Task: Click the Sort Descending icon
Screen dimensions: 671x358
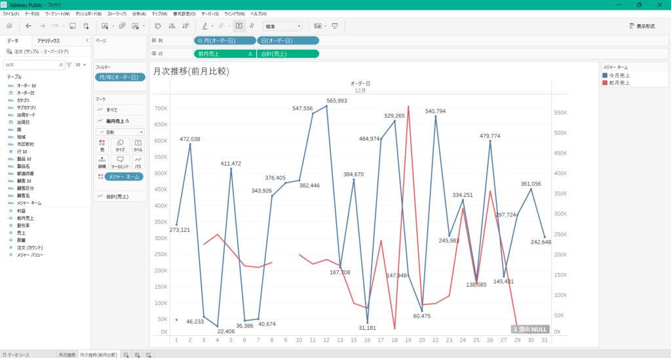Action: pyautogui.click(x=185, y=26)
